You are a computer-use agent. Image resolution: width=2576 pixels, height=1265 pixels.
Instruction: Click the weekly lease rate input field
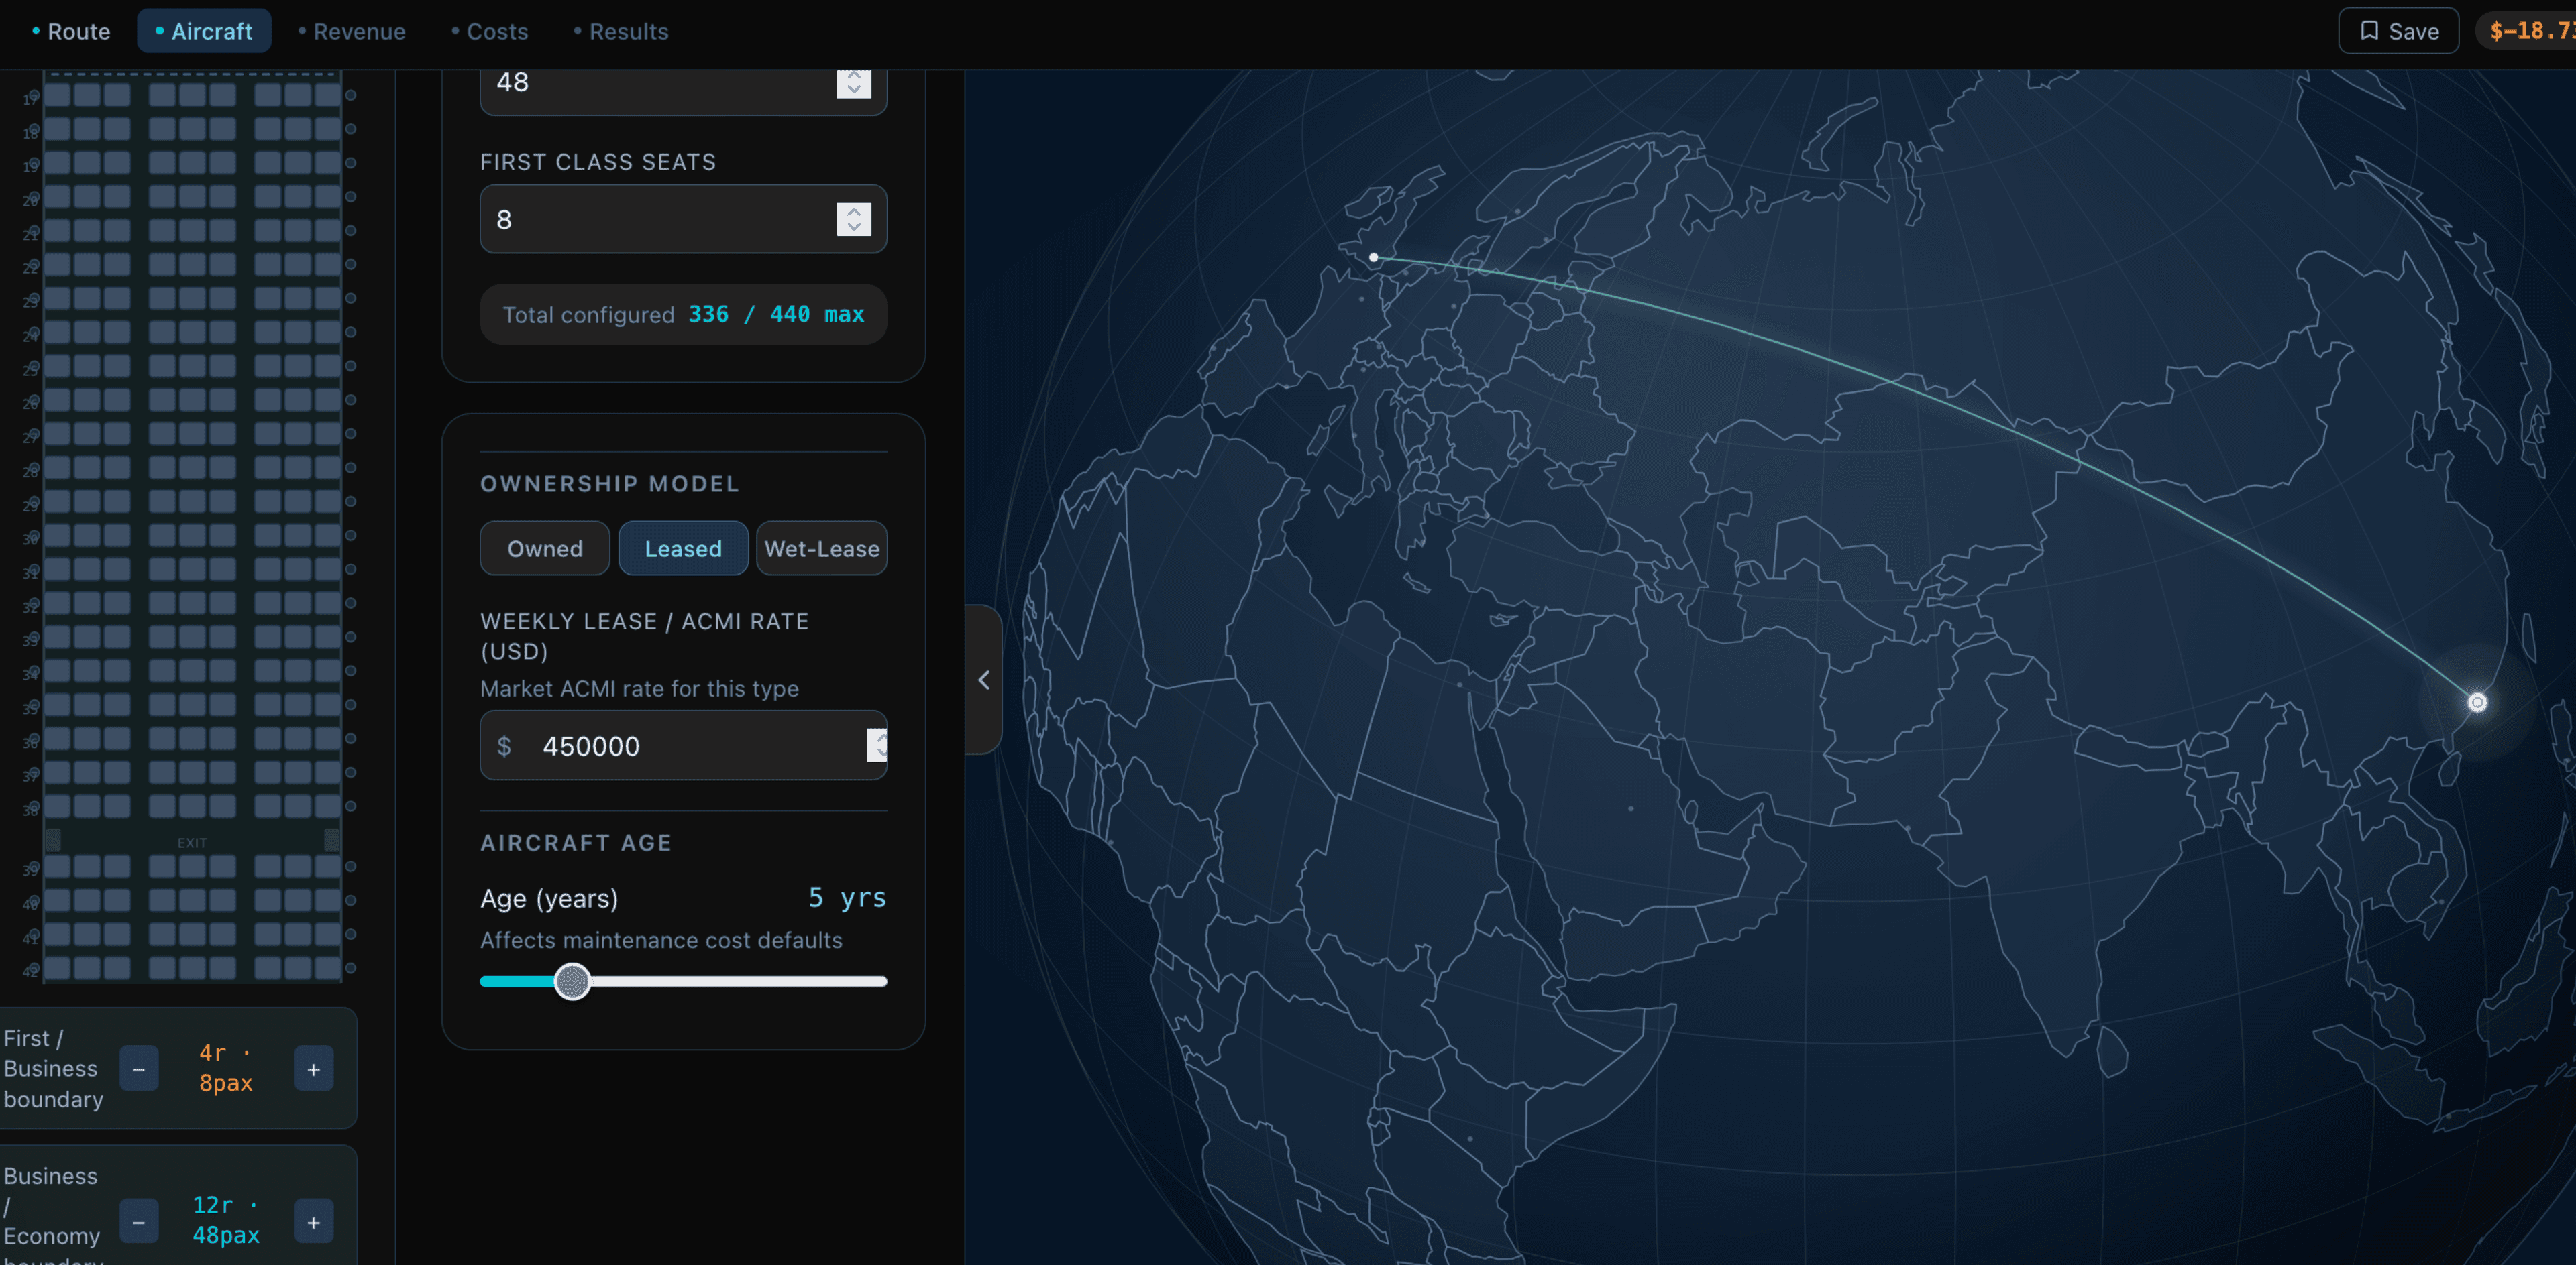(684, 745)
